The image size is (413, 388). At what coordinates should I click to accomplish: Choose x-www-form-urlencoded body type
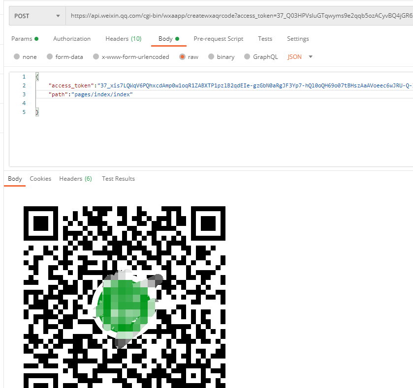tap(96, 57)
